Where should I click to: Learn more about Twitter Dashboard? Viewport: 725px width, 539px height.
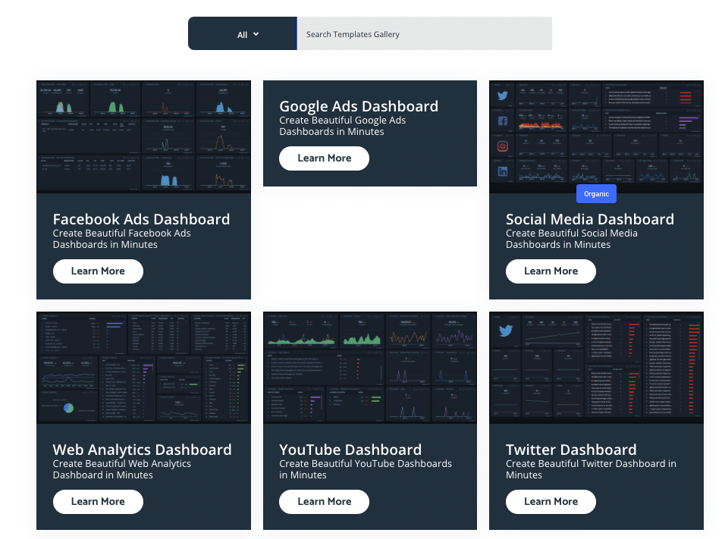pyautogui.click(x=551, y=502)
